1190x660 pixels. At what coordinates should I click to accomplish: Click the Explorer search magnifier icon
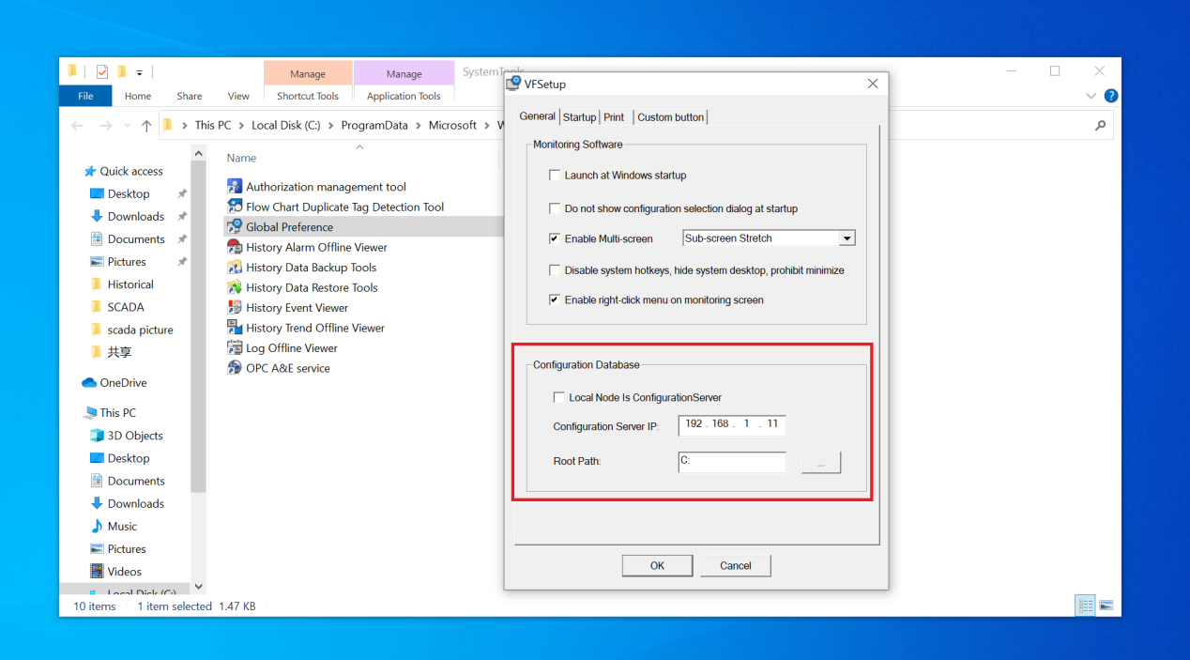tap(1101, 125)
